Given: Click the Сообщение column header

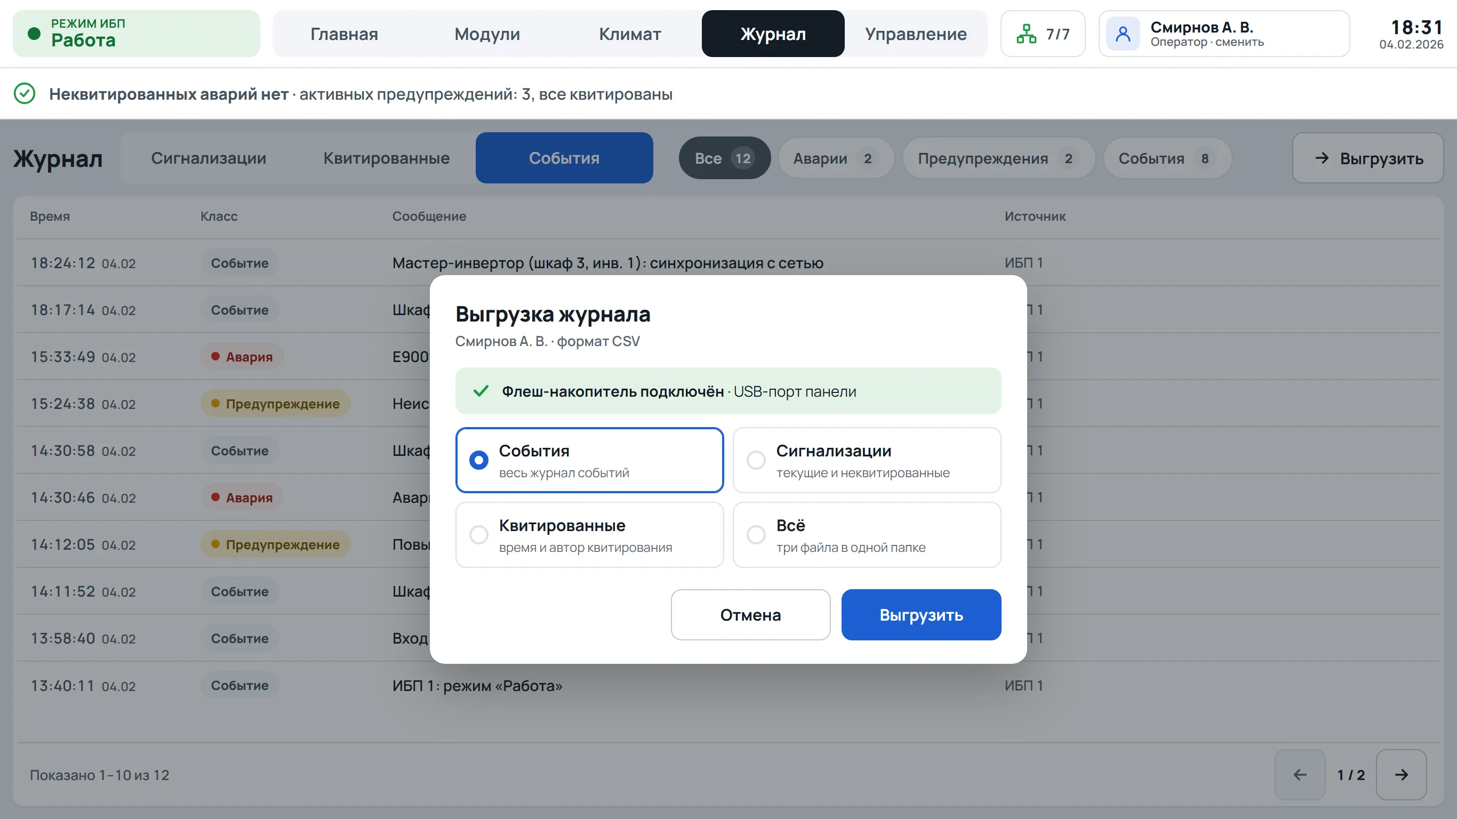Looking at the screenshot, I should 429,216.
